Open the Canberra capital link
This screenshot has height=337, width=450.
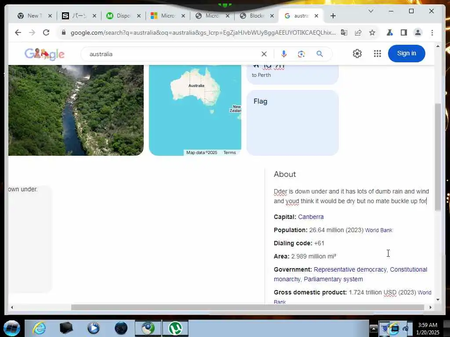tap(311, 217)
